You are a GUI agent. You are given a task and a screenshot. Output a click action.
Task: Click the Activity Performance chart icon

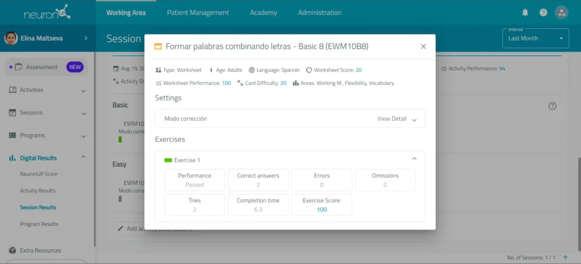444,69
